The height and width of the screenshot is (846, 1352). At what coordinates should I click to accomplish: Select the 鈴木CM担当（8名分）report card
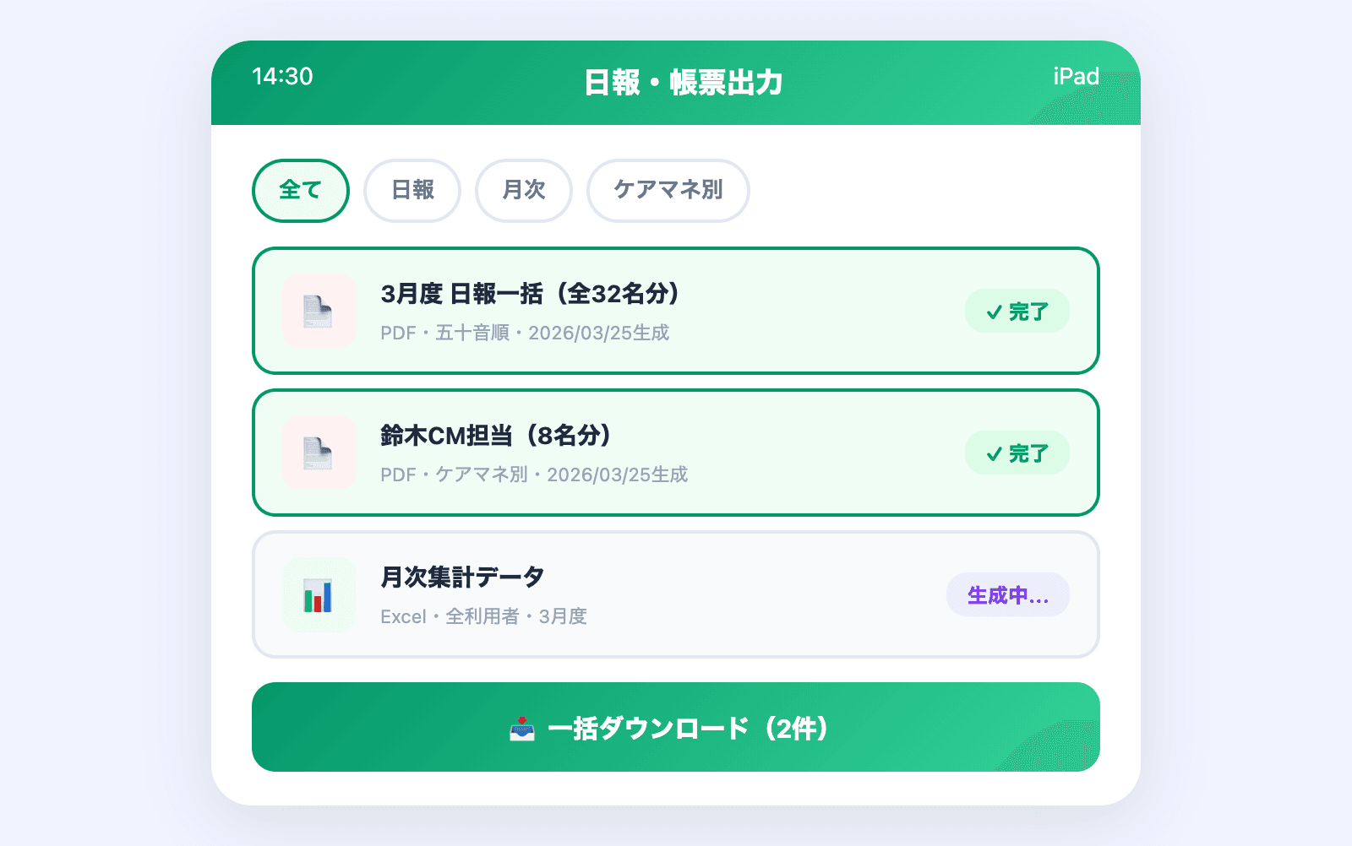point(676,453)
